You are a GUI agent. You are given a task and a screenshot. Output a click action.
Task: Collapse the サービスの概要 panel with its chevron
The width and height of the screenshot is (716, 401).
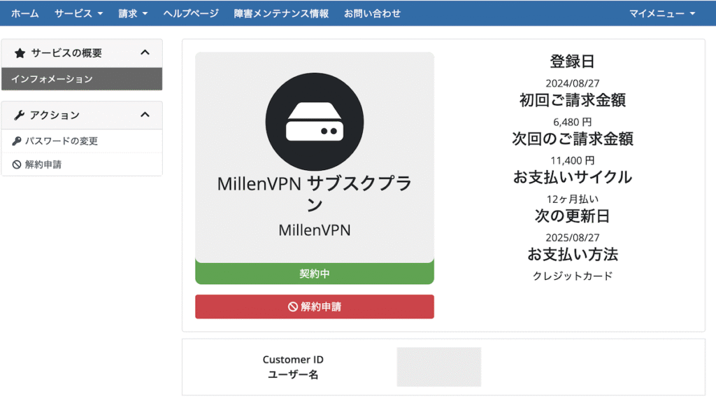pyautogui.click(x=145, y=53)
